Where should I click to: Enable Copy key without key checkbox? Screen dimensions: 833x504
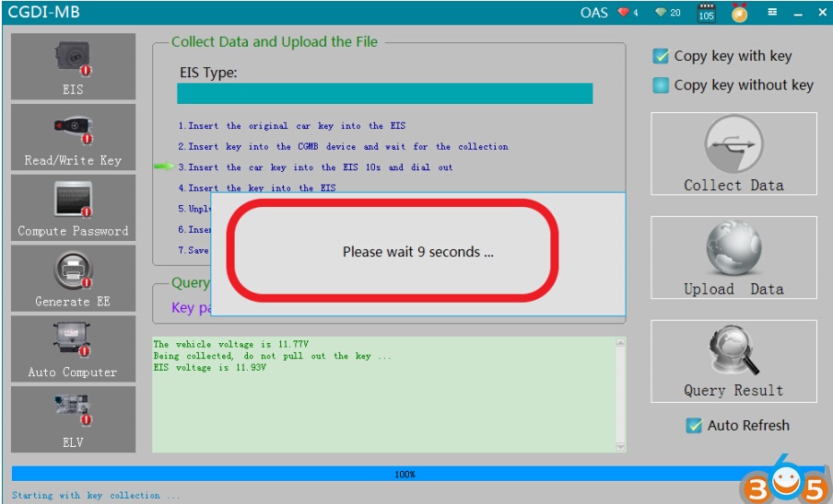pyautogui.click(x=661, y=86)
